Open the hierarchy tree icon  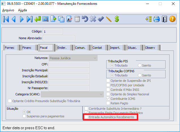[x=149, y=19]
